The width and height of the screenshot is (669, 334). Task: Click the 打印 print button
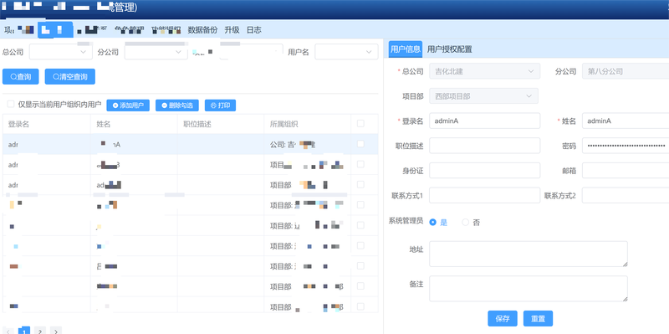pyautogui.click(x=220, y=105)
